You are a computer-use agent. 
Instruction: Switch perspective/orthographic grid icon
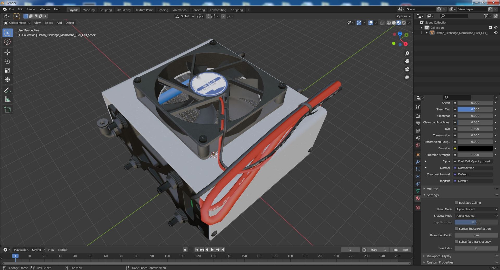(x=407, y=77)
